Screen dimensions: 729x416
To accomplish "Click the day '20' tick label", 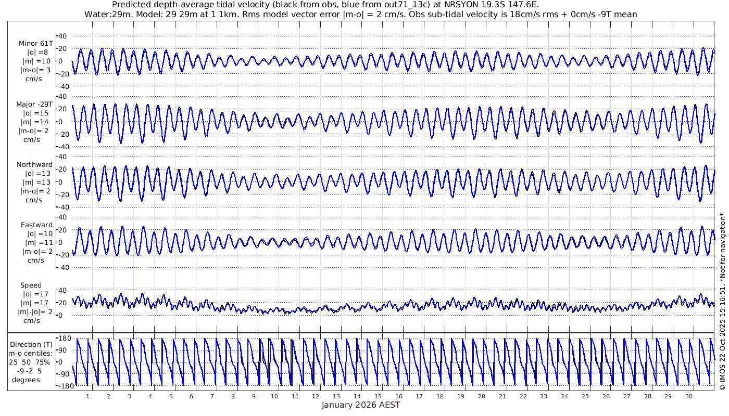I will tap(482, 396).
